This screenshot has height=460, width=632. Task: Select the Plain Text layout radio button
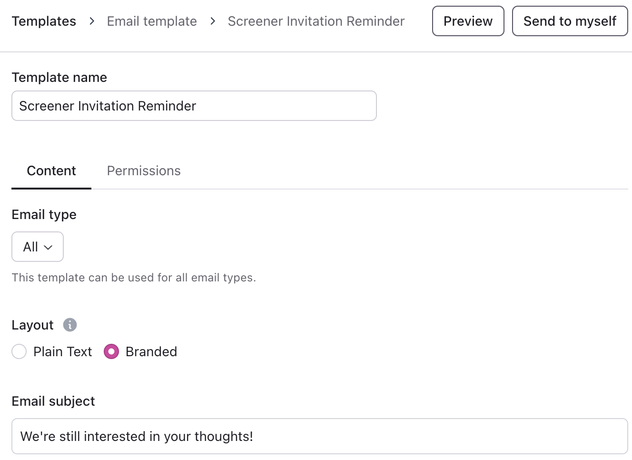[19, 351]
